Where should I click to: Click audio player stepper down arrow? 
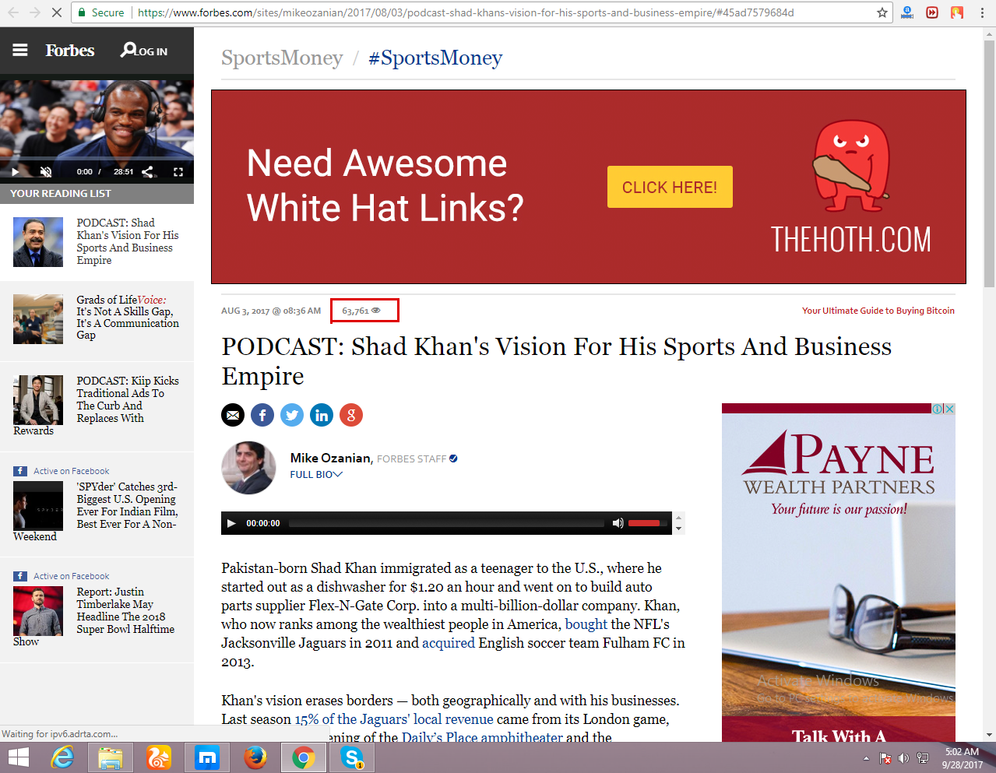tap(678, 529)
